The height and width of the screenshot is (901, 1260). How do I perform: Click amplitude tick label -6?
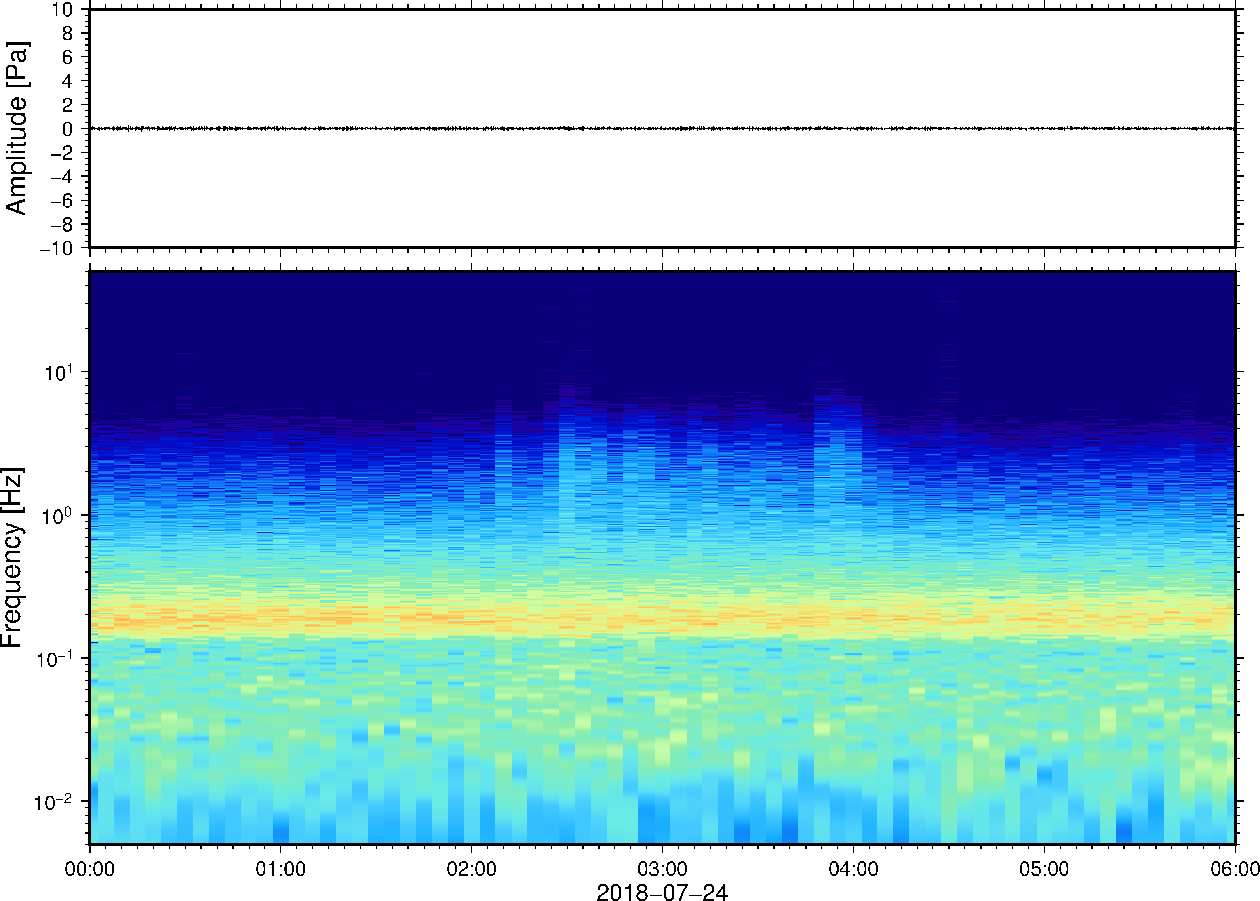(62, 201)
